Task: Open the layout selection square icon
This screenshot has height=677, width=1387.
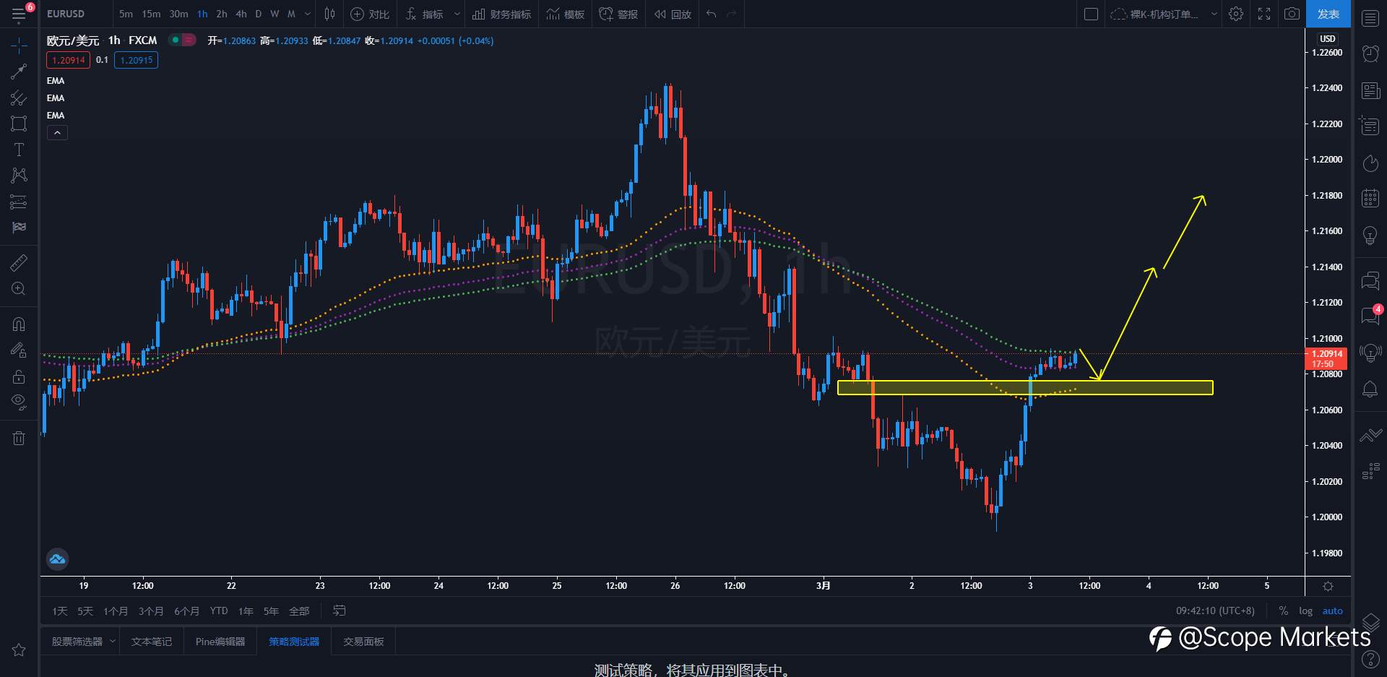Action: [1092, 14]
